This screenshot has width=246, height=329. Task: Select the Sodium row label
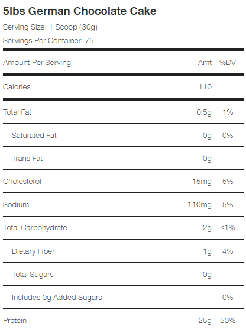tap(16, 205)
